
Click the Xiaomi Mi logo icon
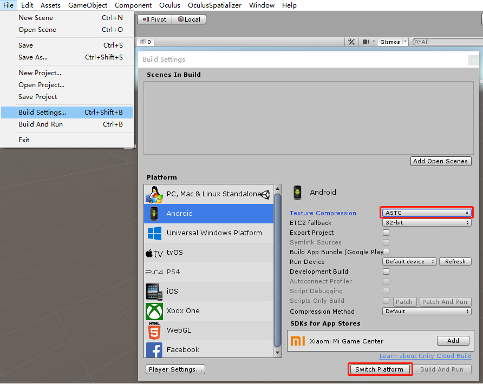click(298, 341)
